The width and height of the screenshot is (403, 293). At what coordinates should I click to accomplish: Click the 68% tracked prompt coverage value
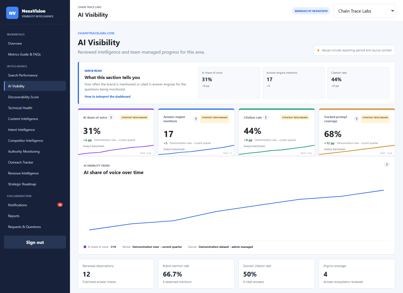(333, 134)
